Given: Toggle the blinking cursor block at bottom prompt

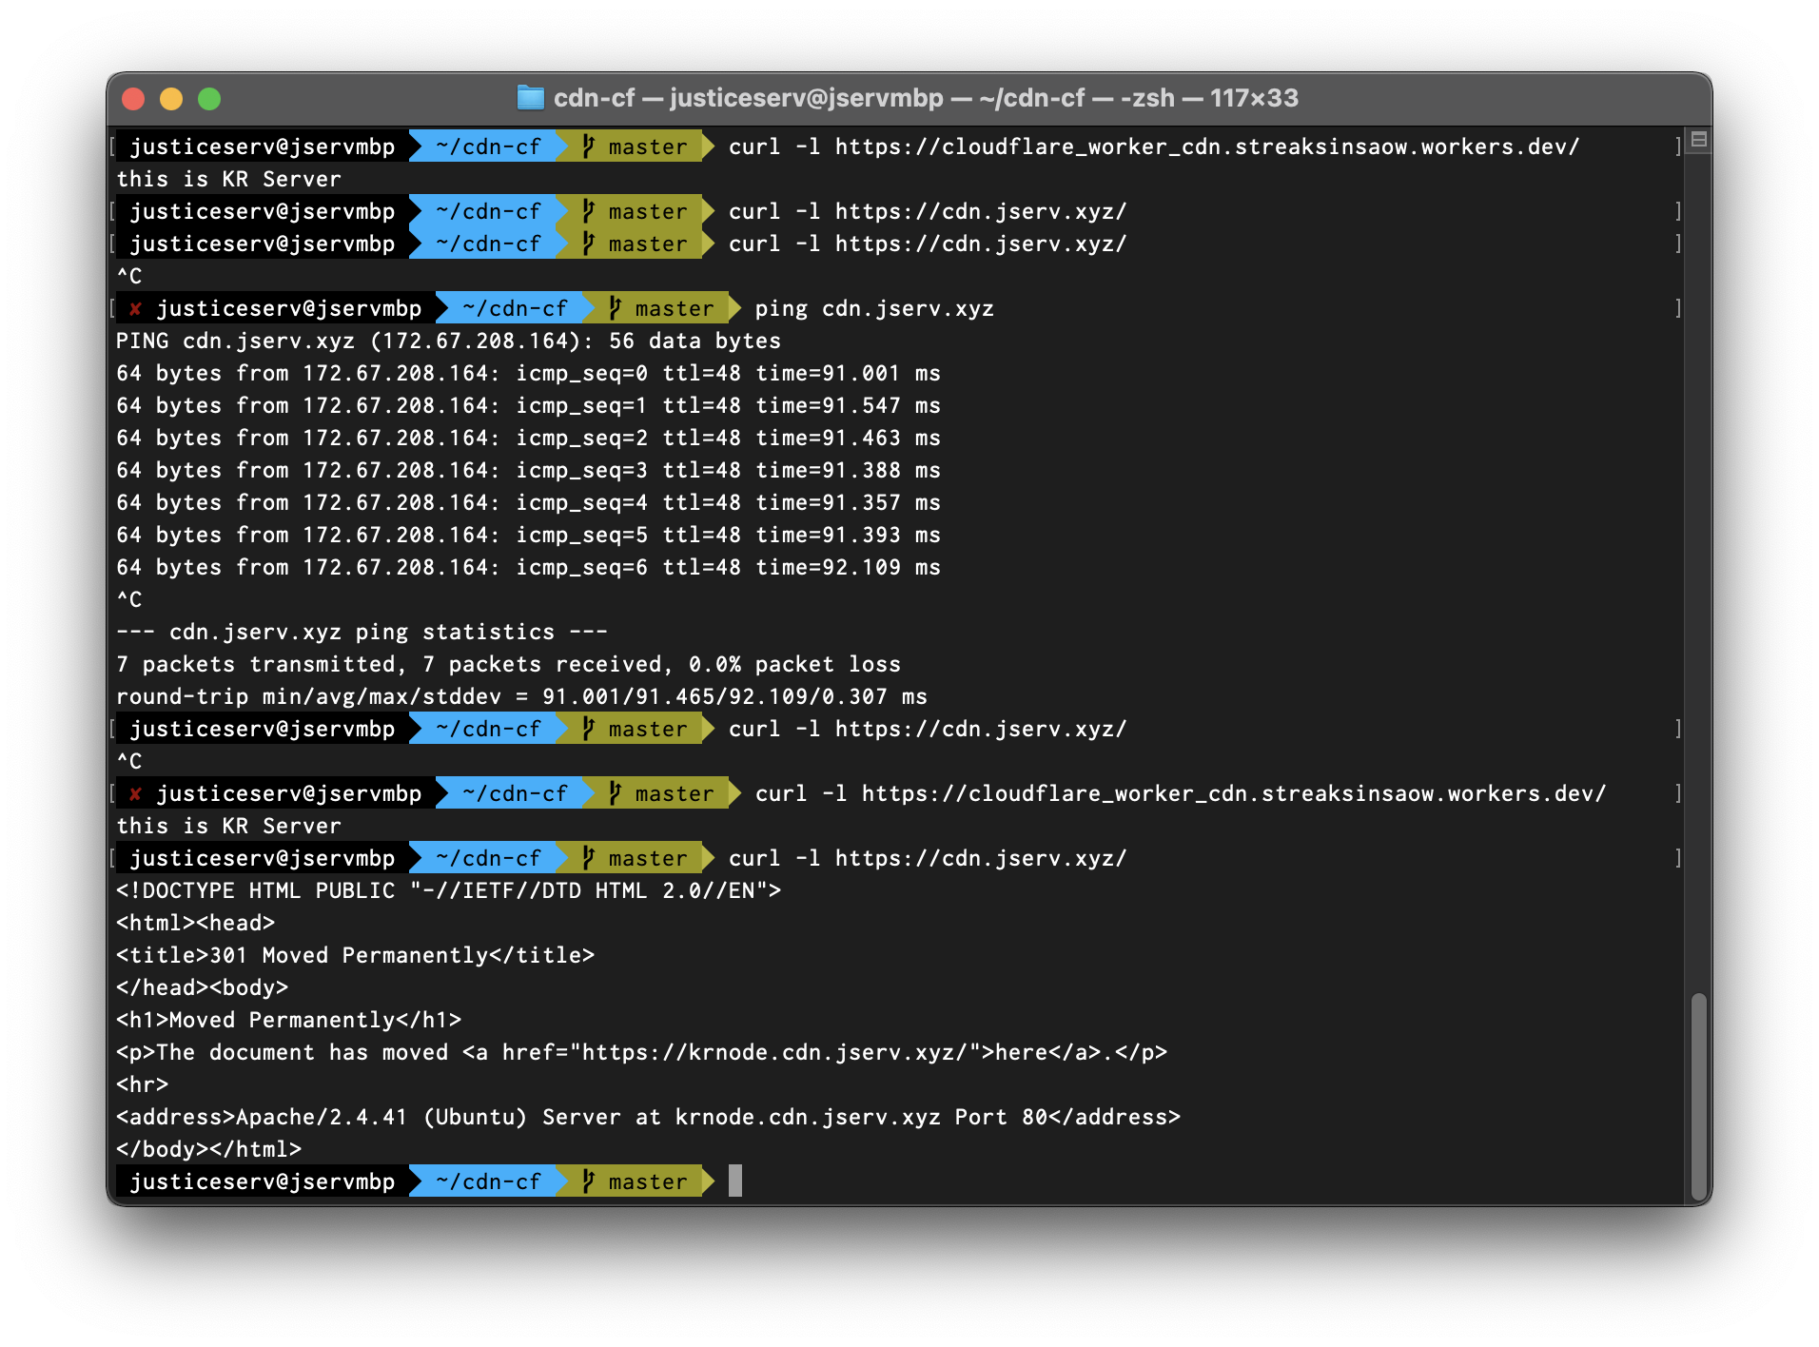Looking at the screenshot, I should pos(736,1181).
